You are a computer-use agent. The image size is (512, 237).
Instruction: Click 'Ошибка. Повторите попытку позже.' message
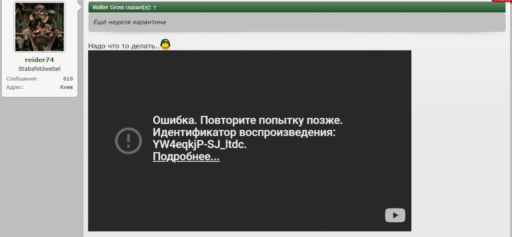coord(248,120)
